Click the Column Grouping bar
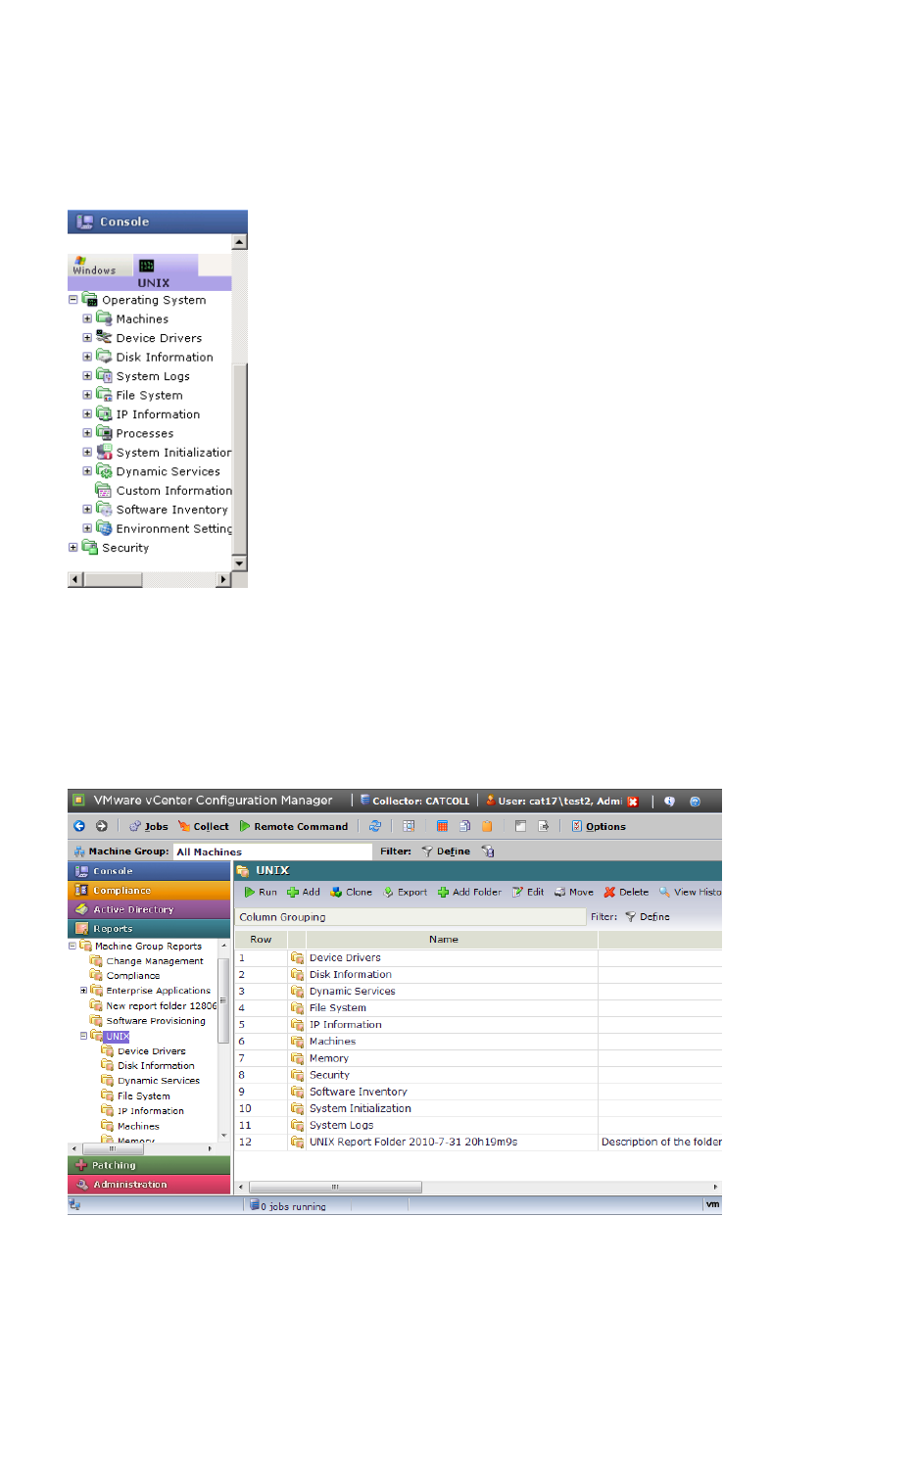Viewport: 917px width, 1460px height. [x=410, y=917]
